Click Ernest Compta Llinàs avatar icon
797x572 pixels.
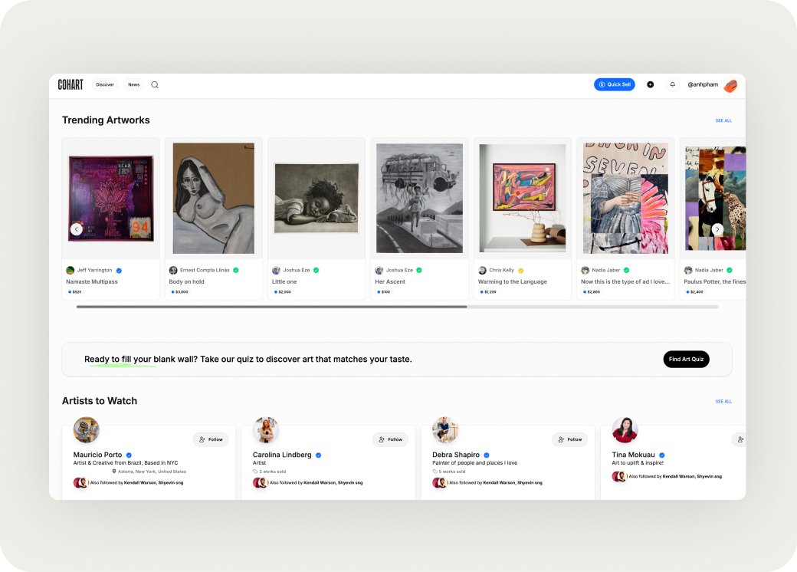tap(173, 270)
